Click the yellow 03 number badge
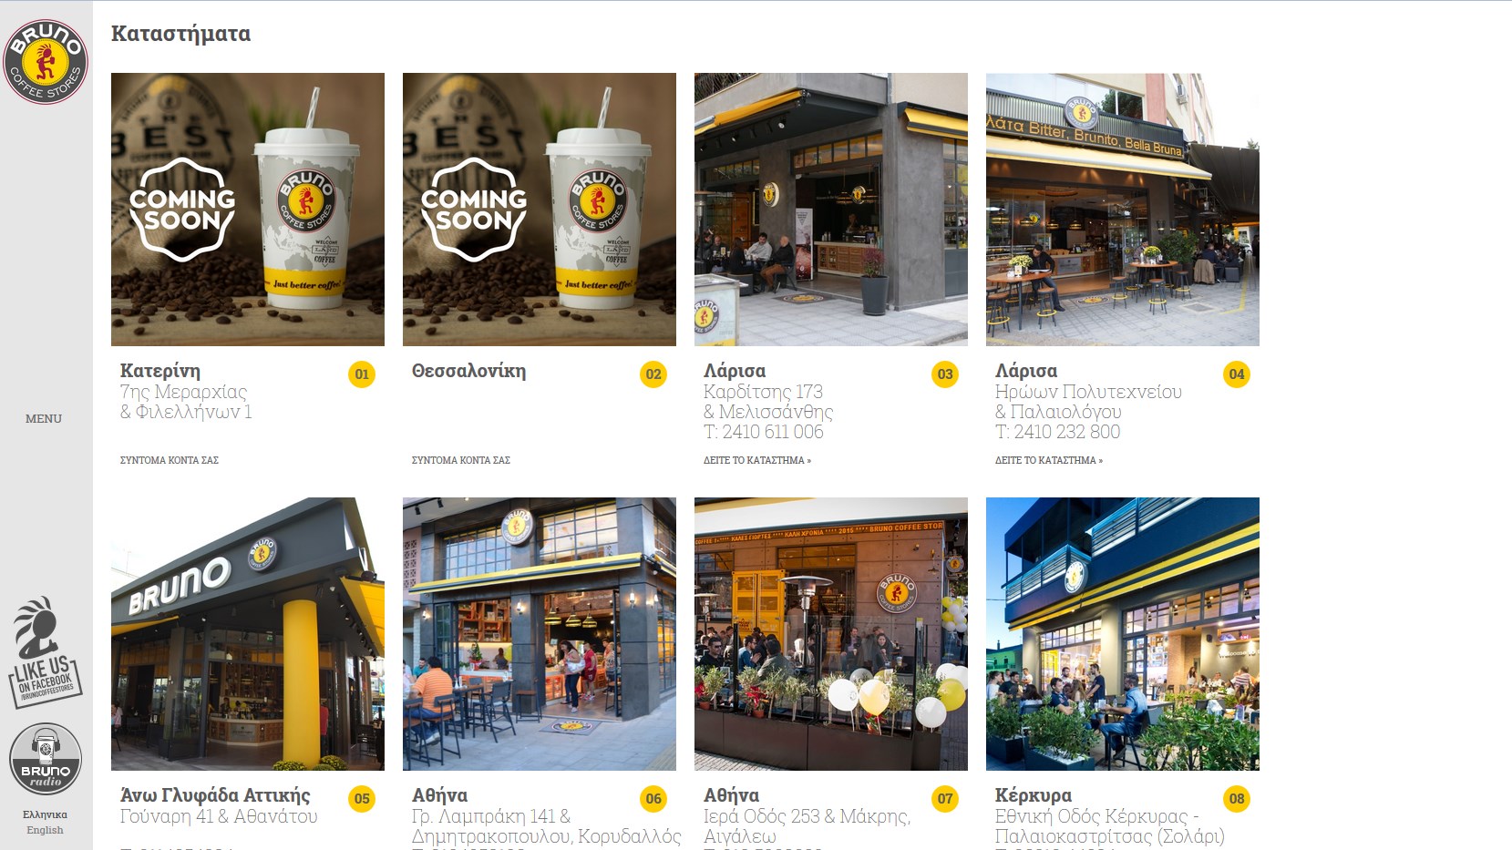Screen dimensions: 1512x850 945,374
